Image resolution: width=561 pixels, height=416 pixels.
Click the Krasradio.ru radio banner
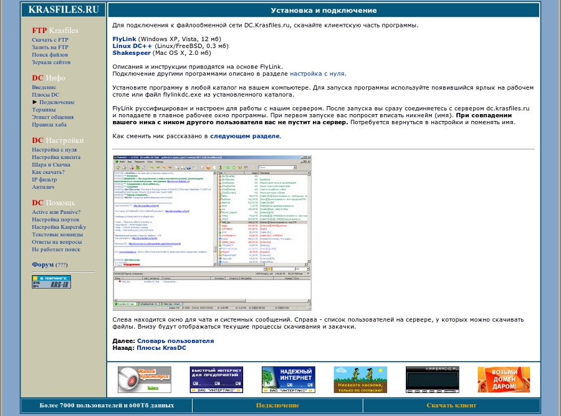click(432, 379)
